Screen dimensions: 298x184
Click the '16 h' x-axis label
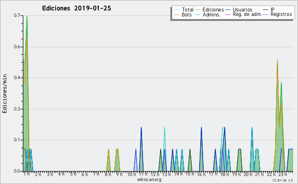[201, 174]
